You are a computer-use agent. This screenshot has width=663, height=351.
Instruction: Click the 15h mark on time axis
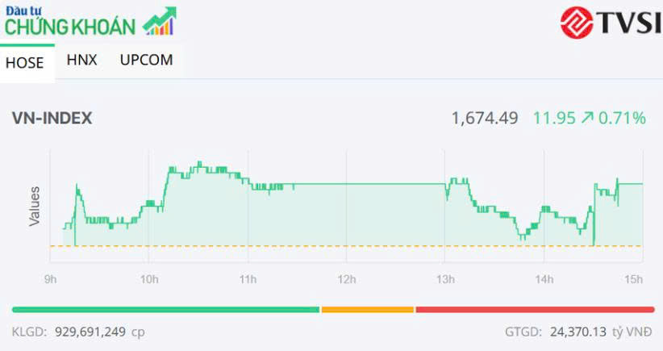[x=635, y=279]
